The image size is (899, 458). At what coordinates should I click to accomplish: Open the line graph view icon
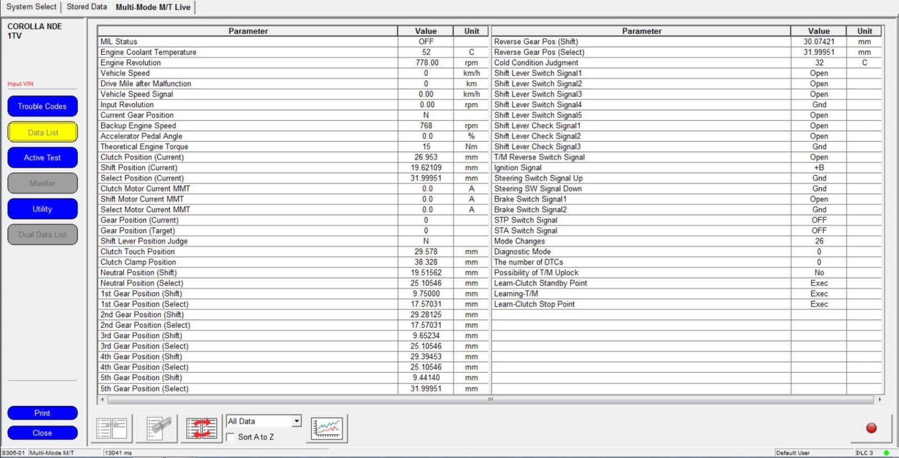(x=327, y=429)
